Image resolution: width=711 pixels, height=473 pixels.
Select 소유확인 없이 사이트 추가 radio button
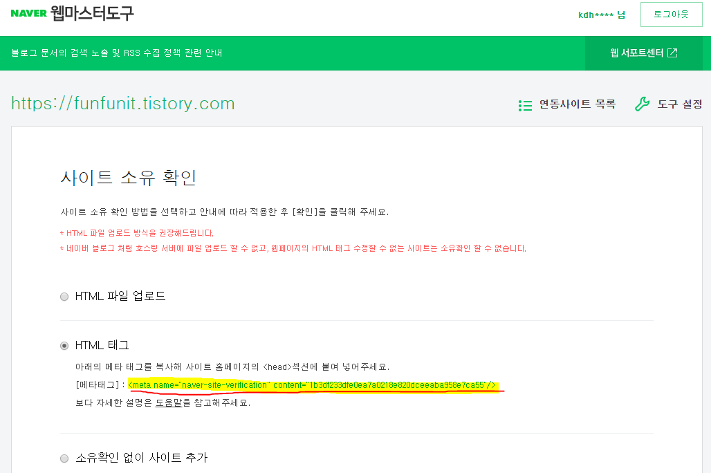[x=64, y=458]
